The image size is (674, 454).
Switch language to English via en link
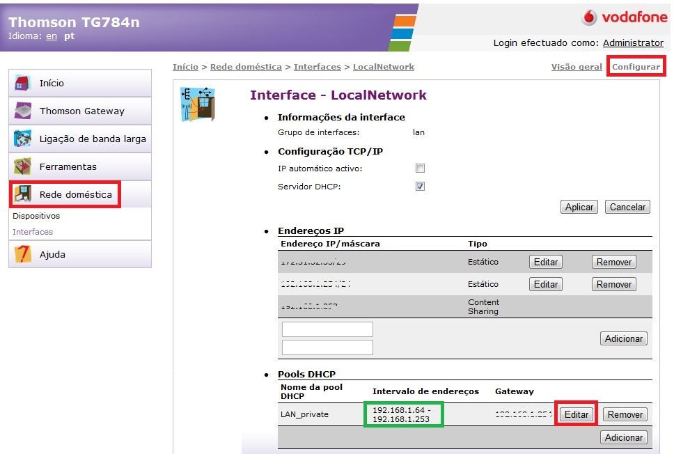[x=52, y=36]
